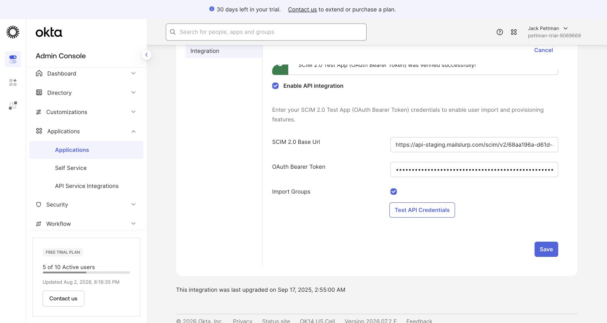Image resolution: width=607 pixels, height=323 pixels.
Task: Click the pettman-trial-8069669 org name
Action: [x=554, y=36]
